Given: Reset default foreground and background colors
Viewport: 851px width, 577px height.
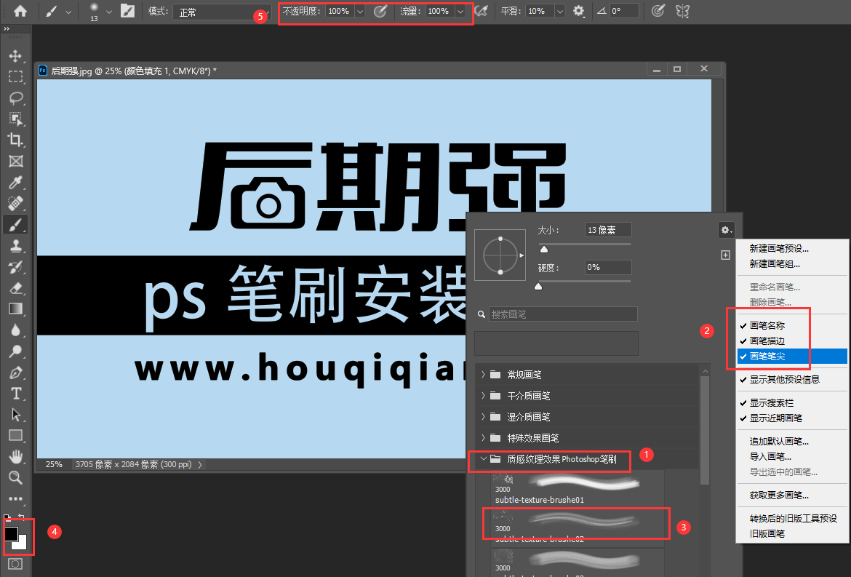Looking at the screenshot, I should [7, 517].
